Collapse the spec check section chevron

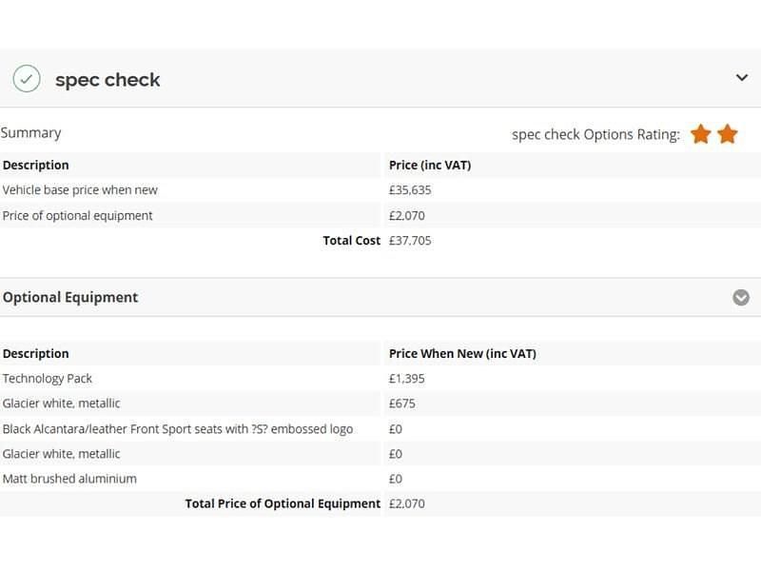(x=742, y=78)
